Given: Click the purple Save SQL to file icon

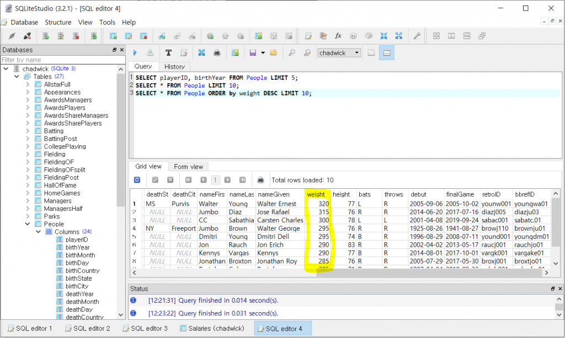Looking at the screenshot, I should tap(253, 53).
